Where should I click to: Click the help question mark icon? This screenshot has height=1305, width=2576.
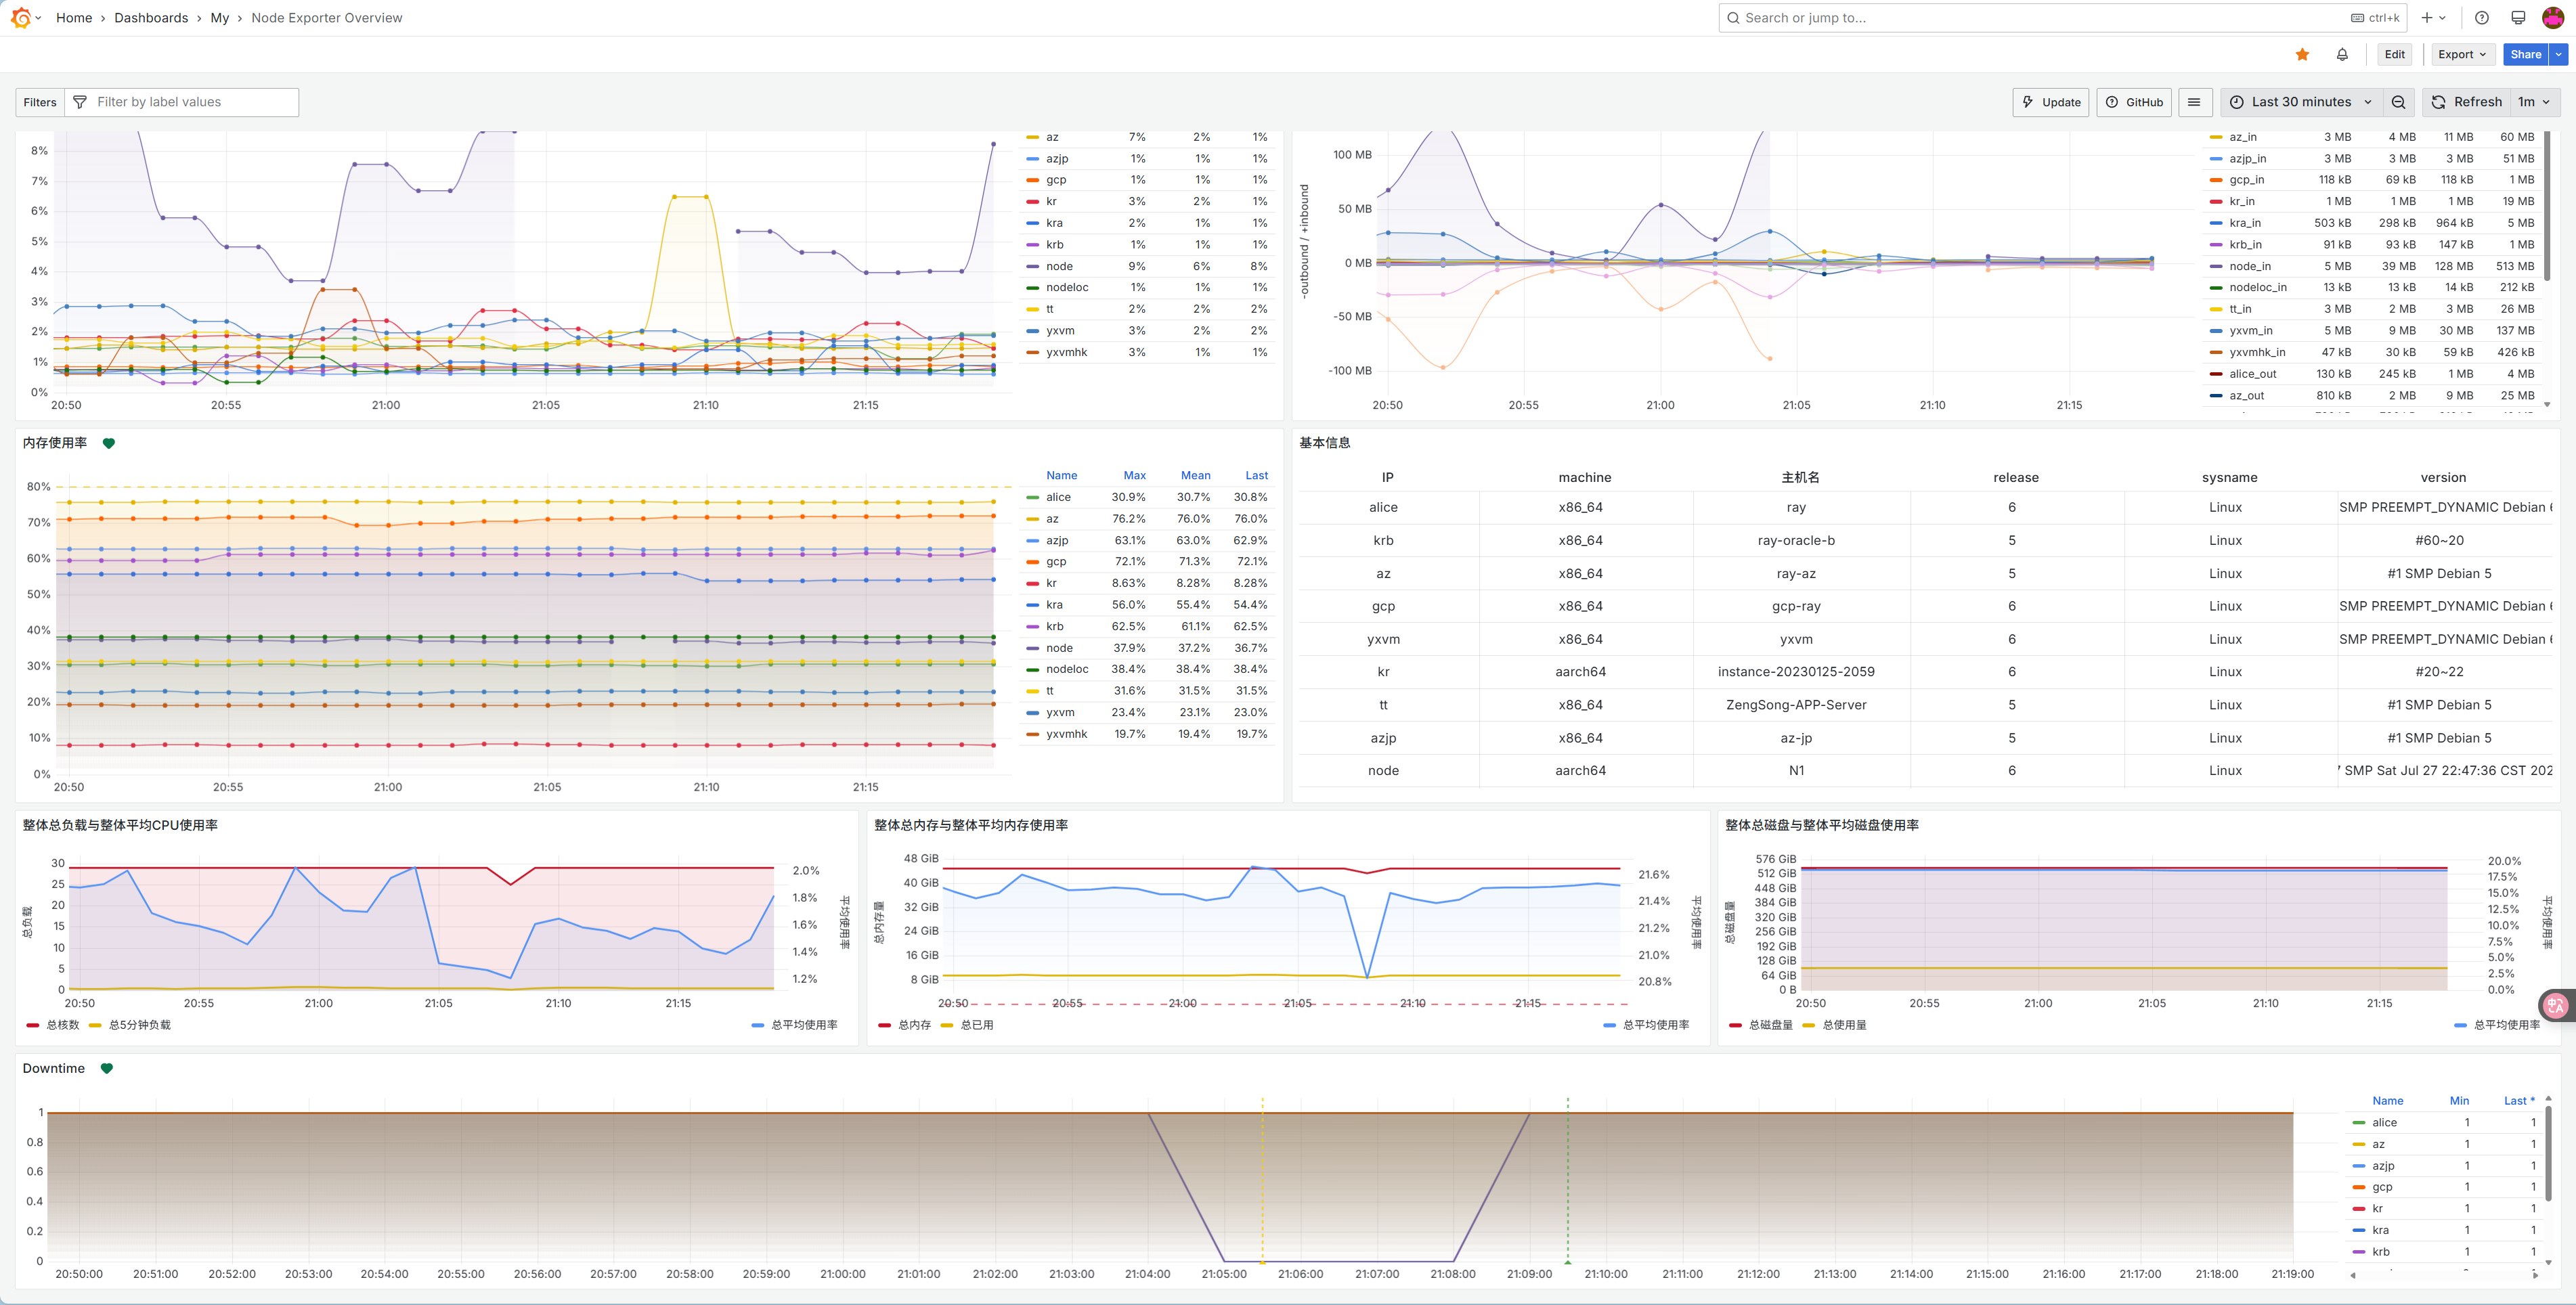click(x=2481, y=18)
